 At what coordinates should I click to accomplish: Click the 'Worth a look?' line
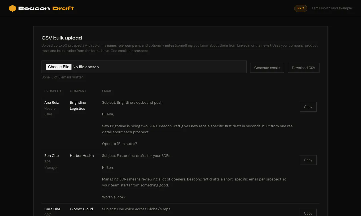point(114,197)
